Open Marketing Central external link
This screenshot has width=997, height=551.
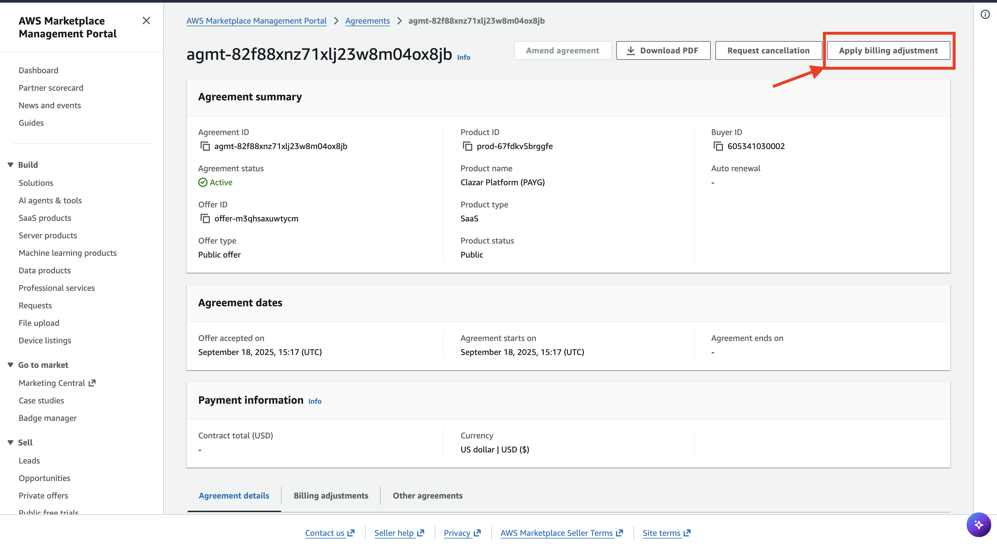(x=57, y=383)
